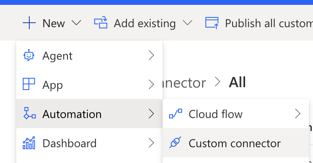Click the App grid icon

(x=29, y=84)
